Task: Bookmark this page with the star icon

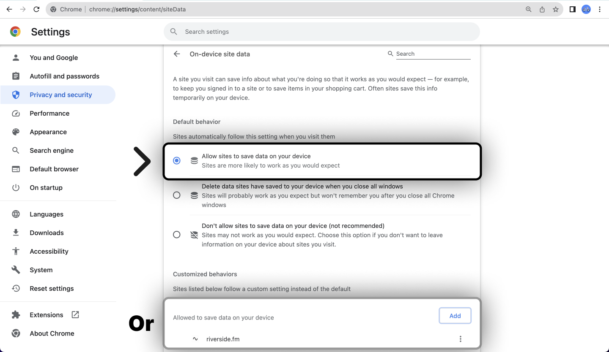Action: (556, 9)
